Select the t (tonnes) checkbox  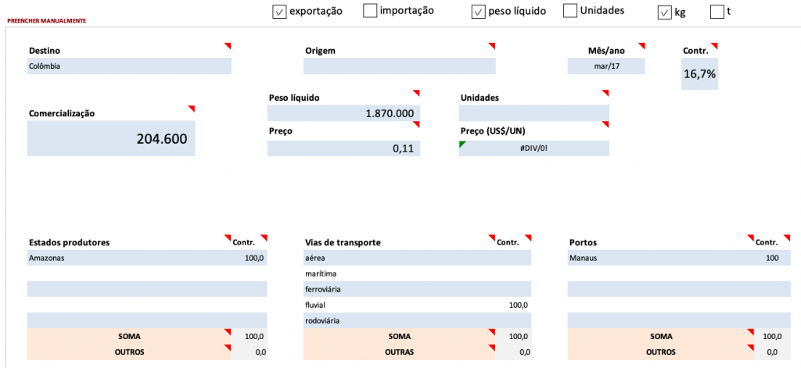[x=717, y=12]
